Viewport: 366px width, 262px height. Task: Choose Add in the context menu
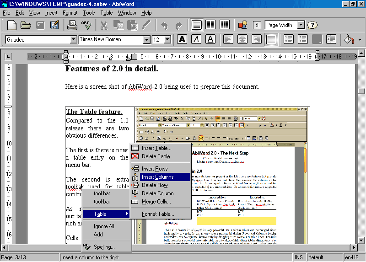point(106,235)
